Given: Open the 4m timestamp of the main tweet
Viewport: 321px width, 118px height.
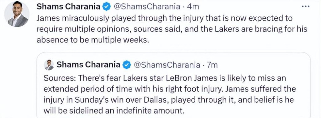Looking at the screenshot, I should [193, 7].
